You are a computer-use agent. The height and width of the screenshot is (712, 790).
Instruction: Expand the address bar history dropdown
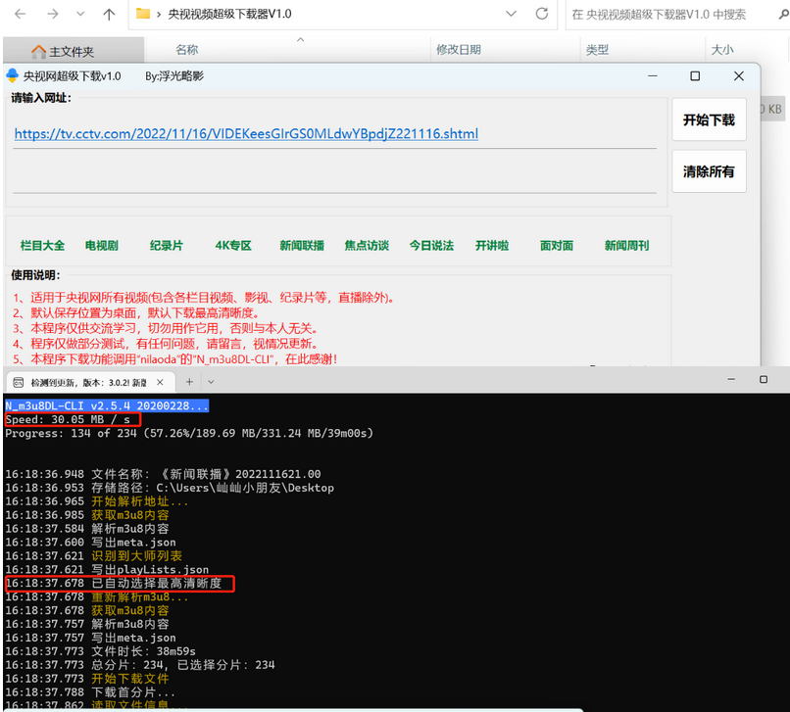tap(511, 14)
